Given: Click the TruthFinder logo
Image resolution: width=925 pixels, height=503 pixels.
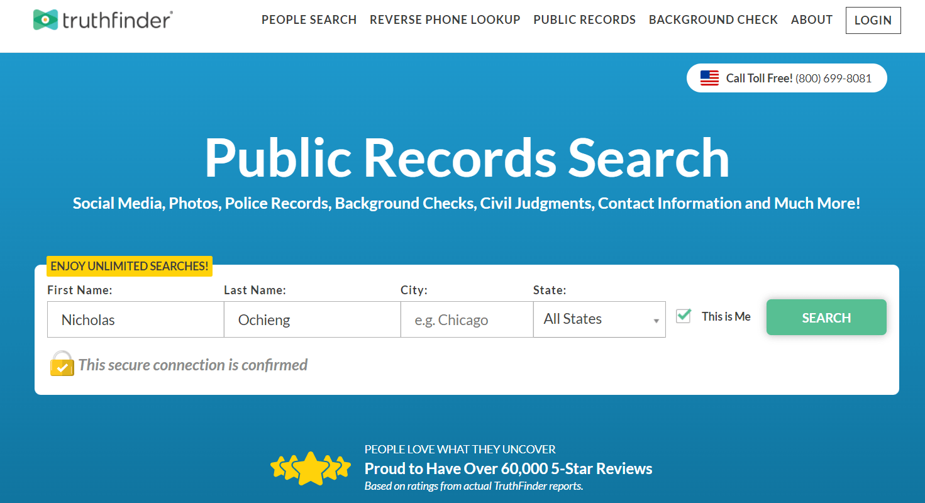Looking at the screenshot, I should [x=103, y=20].
